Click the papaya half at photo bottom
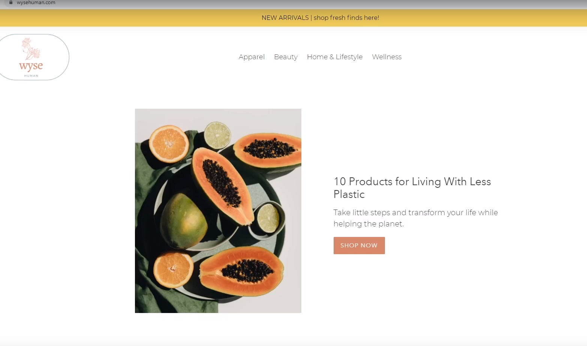The height and width of the screenshot is (346, 587). (x=242, y=271)
